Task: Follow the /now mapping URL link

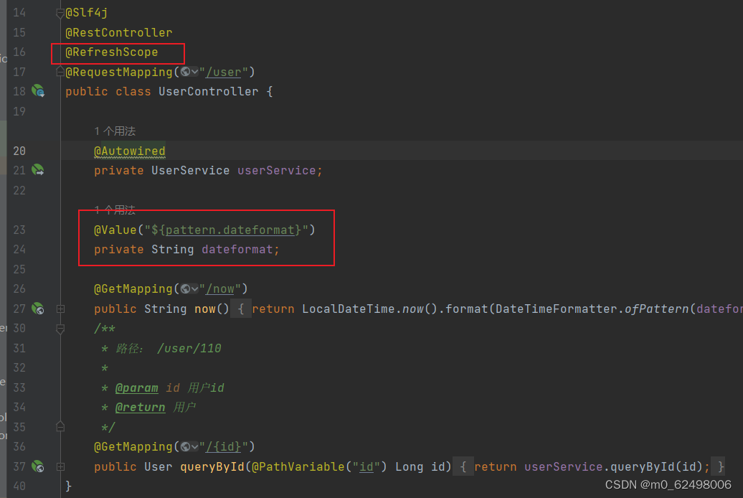Action: 220,289
